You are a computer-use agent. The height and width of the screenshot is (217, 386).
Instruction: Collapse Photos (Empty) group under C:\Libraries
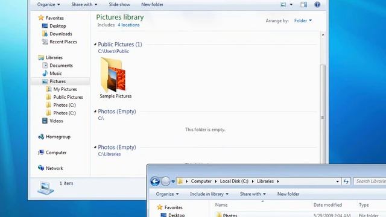coord(95,147)
